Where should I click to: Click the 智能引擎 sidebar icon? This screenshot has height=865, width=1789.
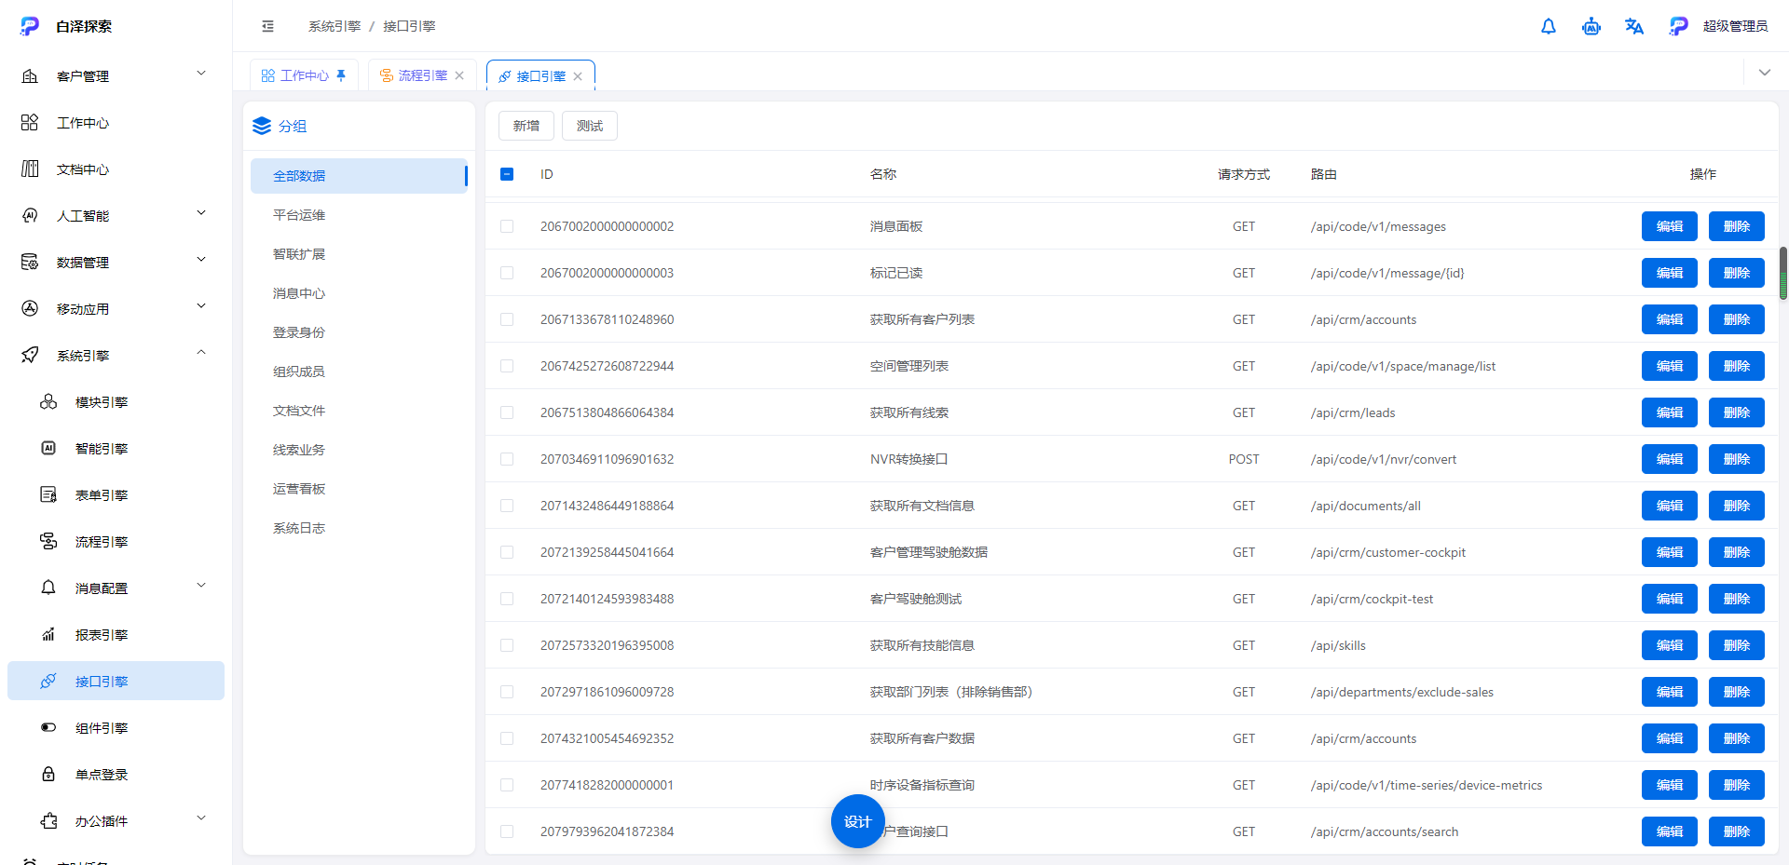coord(48,449)
